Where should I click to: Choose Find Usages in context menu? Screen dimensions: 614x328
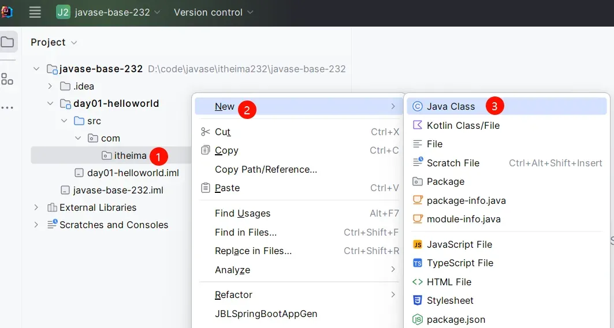point(243,213)
